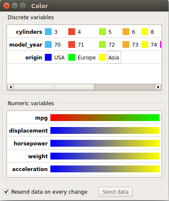The image size is (169, 201).
Task: Click the yellow Asia origin swatch
Action: pos(102,57)
